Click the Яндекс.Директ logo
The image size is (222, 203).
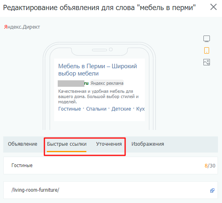(22, 27)
